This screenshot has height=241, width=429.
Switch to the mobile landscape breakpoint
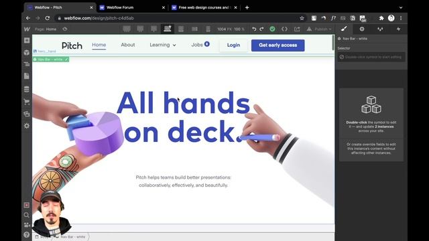[x=194, y=29]
